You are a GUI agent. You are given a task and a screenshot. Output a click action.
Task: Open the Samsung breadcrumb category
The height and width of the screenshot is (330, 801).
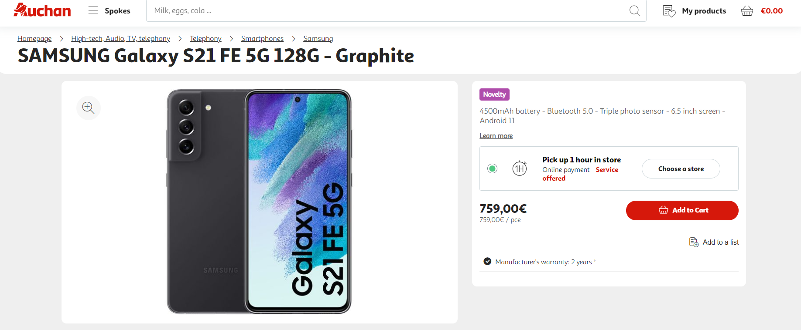318,38
